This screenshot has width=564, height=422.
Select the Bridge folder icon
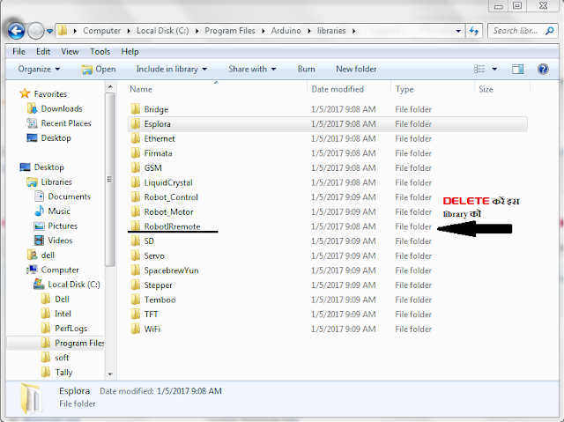tap(135, 109)
